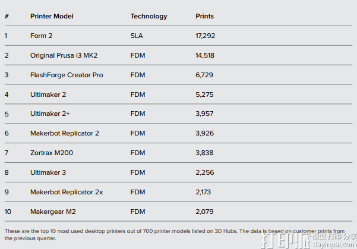Click the Prints column header
The image size is (357, 249).
(x=204, y=16)
